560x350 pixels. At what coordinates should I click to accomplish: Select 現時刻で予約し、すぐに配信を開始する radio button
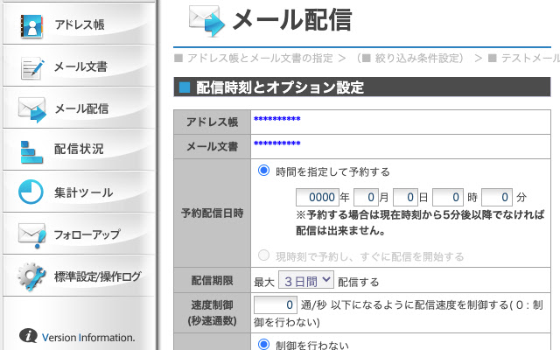tap(263, 255)
